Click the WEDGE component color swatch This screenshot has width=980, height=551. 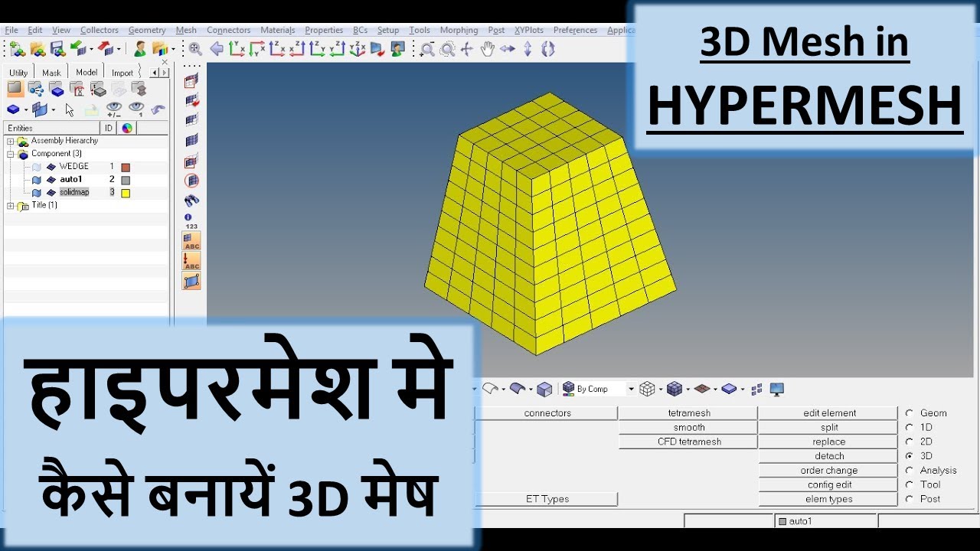tap(126, 167)
